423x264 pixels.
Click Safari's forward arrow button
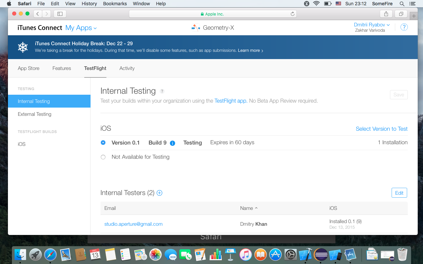click(x=47, y=14)
